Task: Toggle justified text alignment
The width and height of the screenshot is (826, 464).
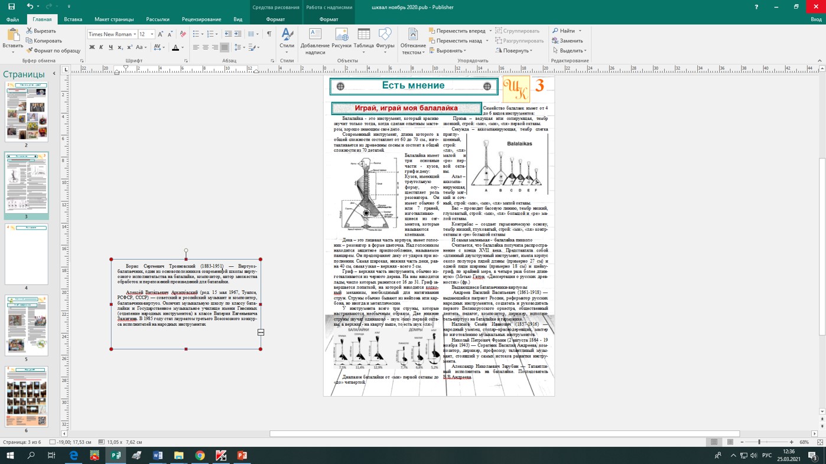Action: coord(225,47)
